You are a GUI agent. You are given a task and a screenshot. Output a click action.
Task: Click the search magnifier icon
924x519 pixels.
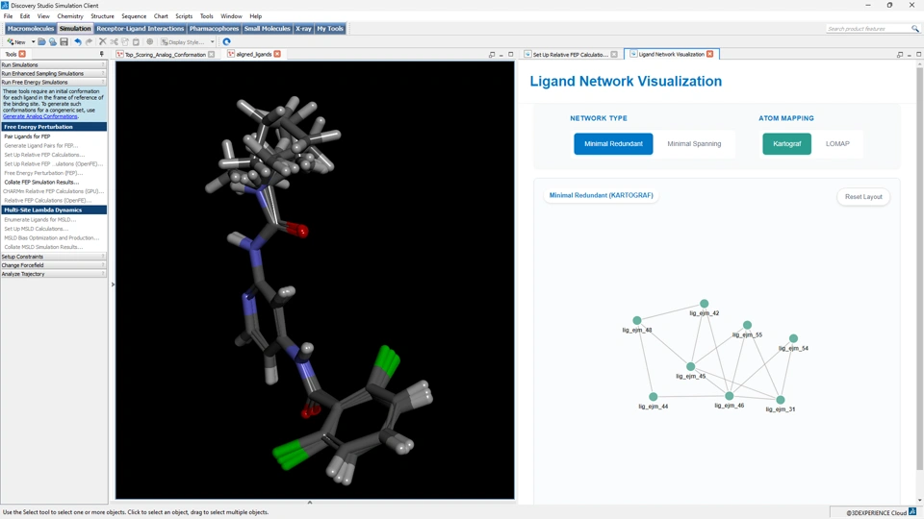[x=915, y=29]
